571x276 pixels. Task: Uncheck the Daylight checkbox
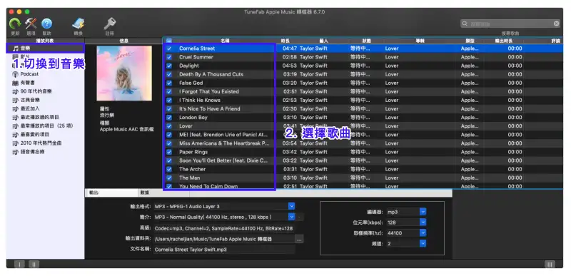coord(169,66)
